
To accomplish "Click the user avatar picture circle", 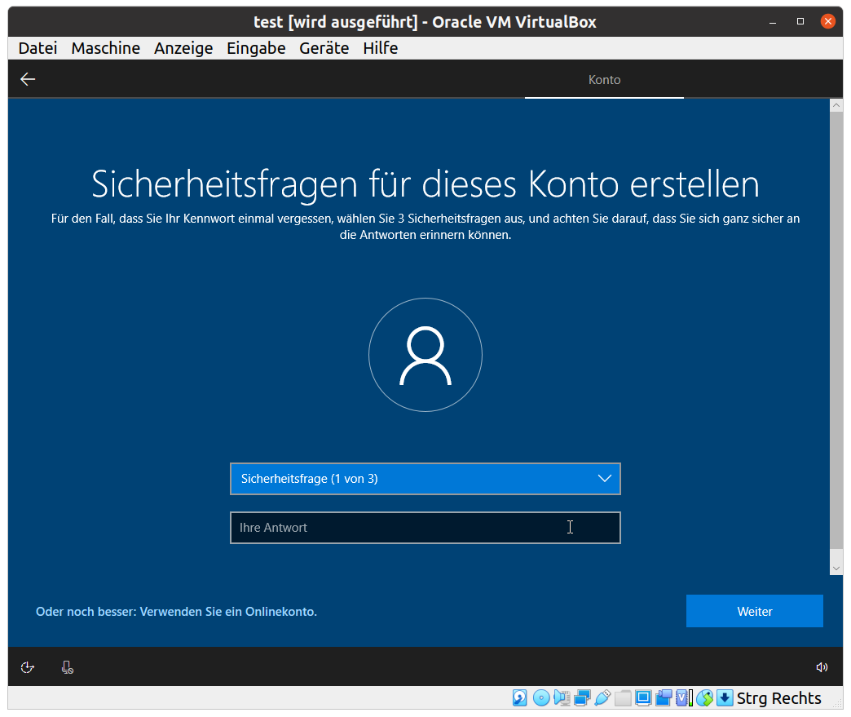I will click(425, 355).
